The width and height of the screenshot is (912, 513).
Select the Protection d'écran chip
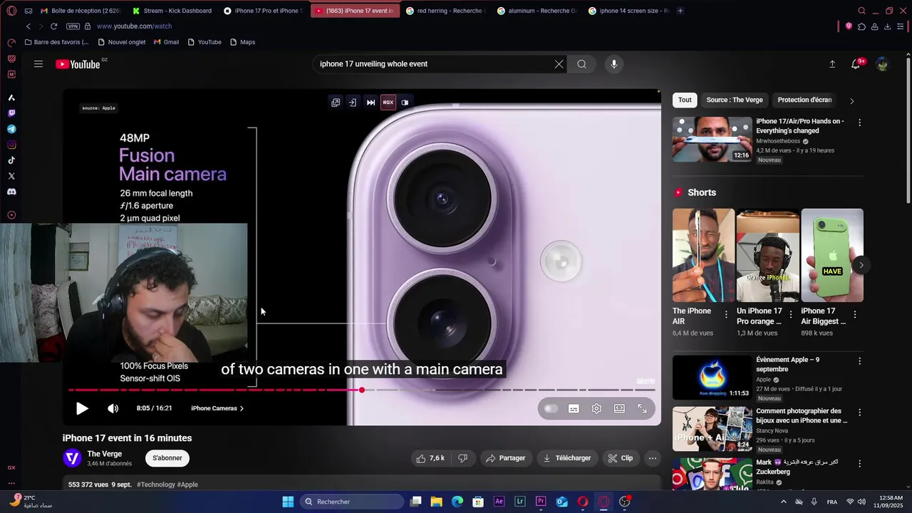(x=804, y=100)
